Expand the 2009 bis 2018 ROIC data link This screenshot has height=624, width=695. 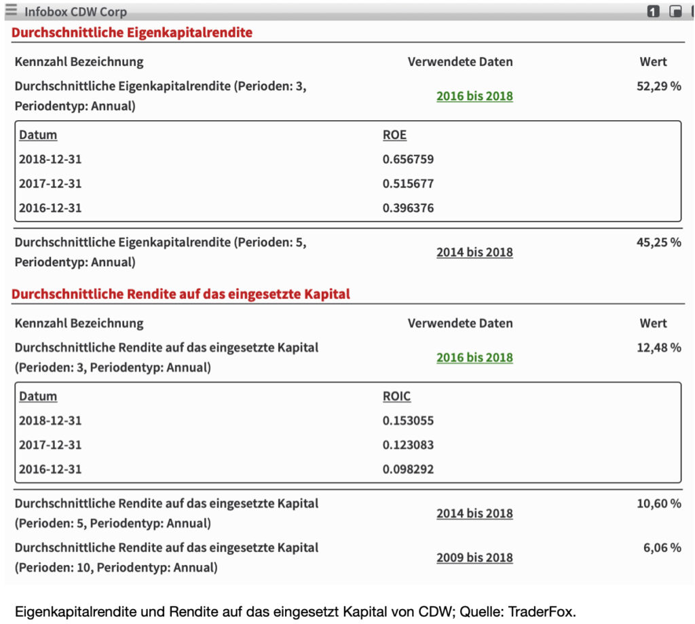(x=474, y=557)
